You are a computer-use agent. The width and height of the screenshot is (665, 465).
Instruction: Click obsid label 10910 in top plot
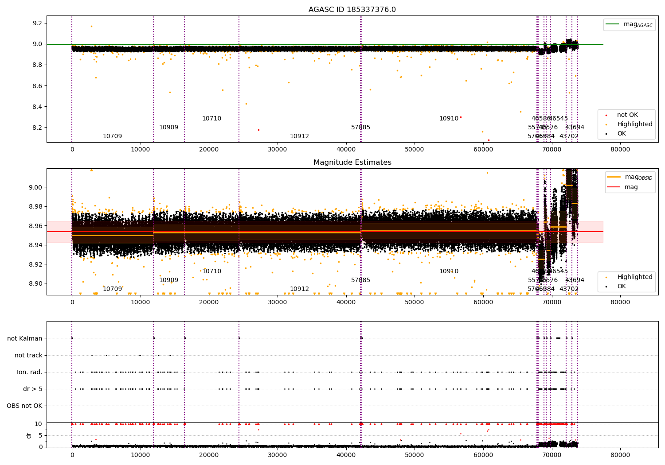(449, 119)
